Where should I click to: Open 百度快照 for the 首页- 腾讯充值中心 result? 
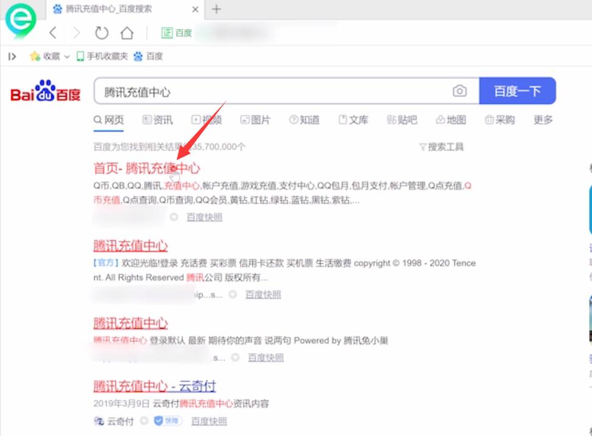pos(204,217)
